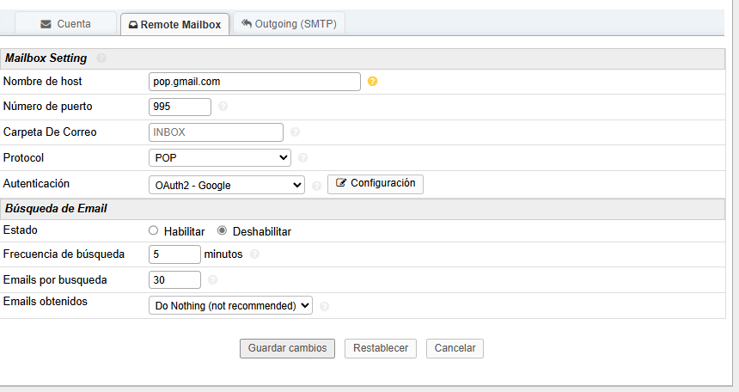The image size is (739, 392).
Task: Click help icon next to Carpeta De Correo field
Action: 295,132
